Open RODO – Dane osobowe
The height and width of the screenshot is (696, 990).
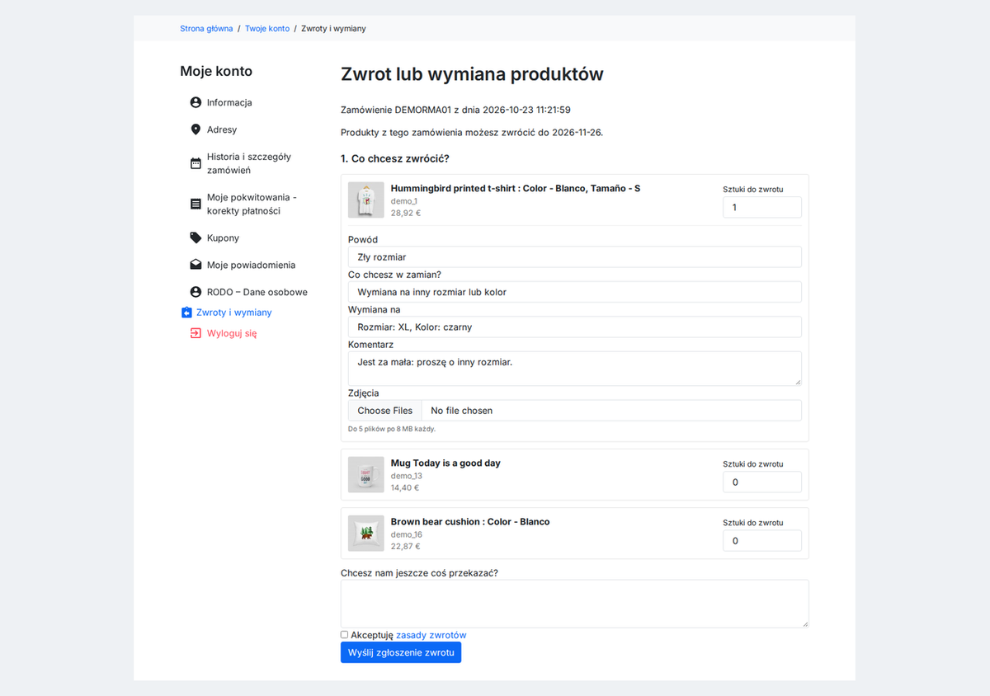(257, 292)
